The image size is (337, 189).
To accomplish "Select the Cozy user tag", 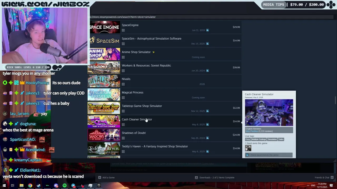I will (x=248, y=139).
